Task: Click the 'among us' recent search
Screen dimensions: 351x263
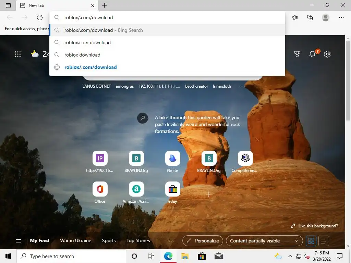Action: (x=125, y=86)
